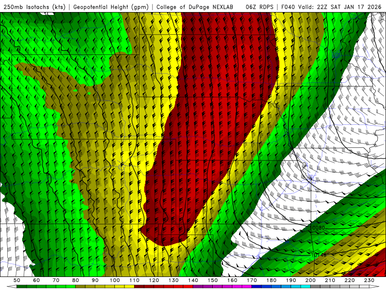Click the '200' value on color scale
The height and width of the screenshot is (289, 386).
310,280
